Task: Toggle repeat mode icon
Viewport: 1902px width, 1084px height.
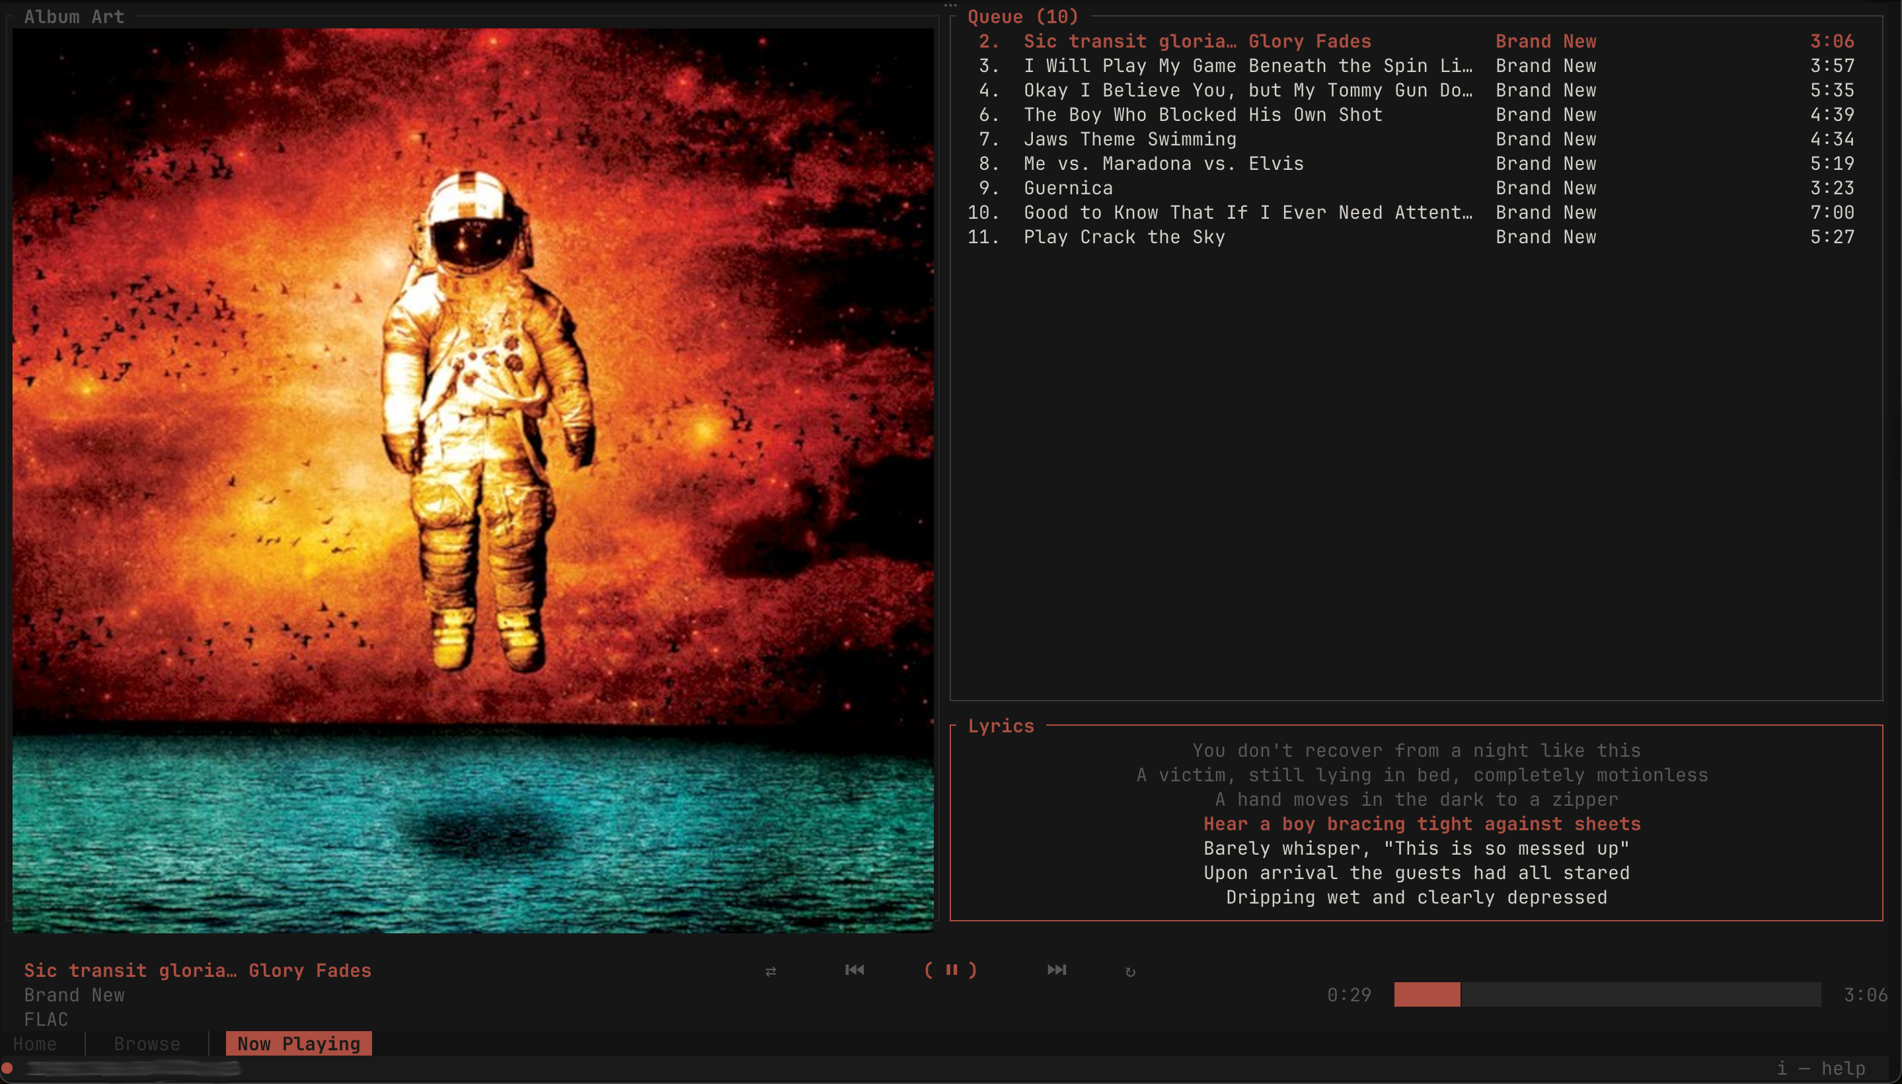Action: click(x=1130, y=972)
